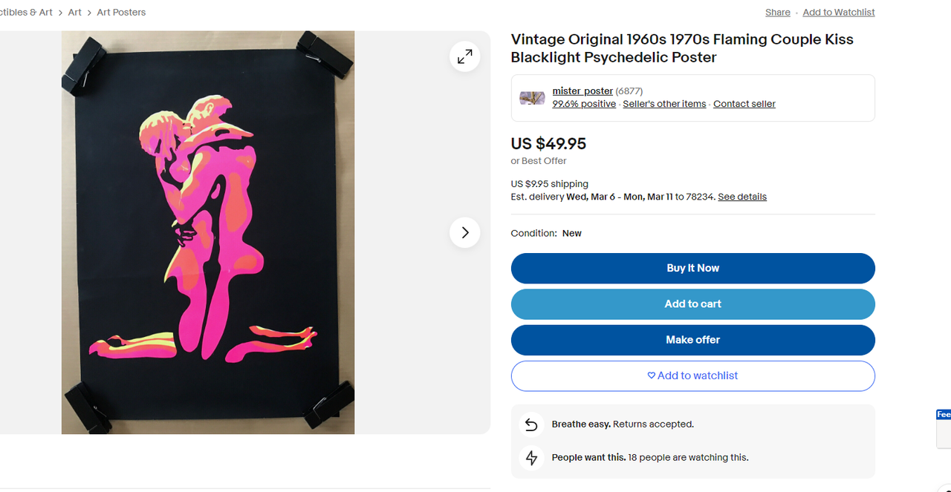Open the Art breadcrumb category
This screenshot has width=951, height=492.
click(x=75, y=13)
